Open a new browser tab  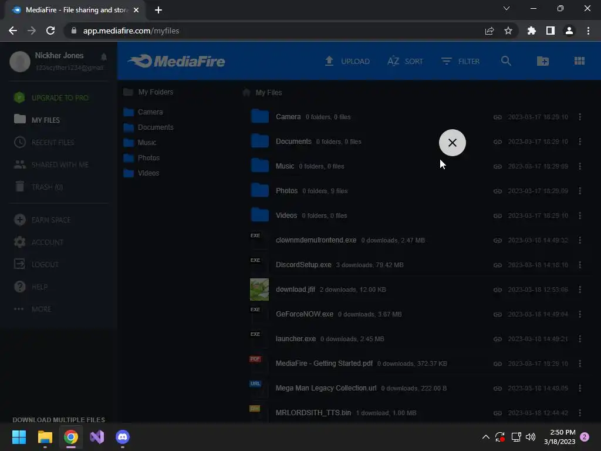click(158, 10)
